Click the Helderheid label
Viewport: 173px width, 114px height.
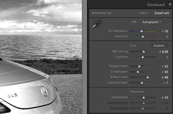(x=119, y=97)
